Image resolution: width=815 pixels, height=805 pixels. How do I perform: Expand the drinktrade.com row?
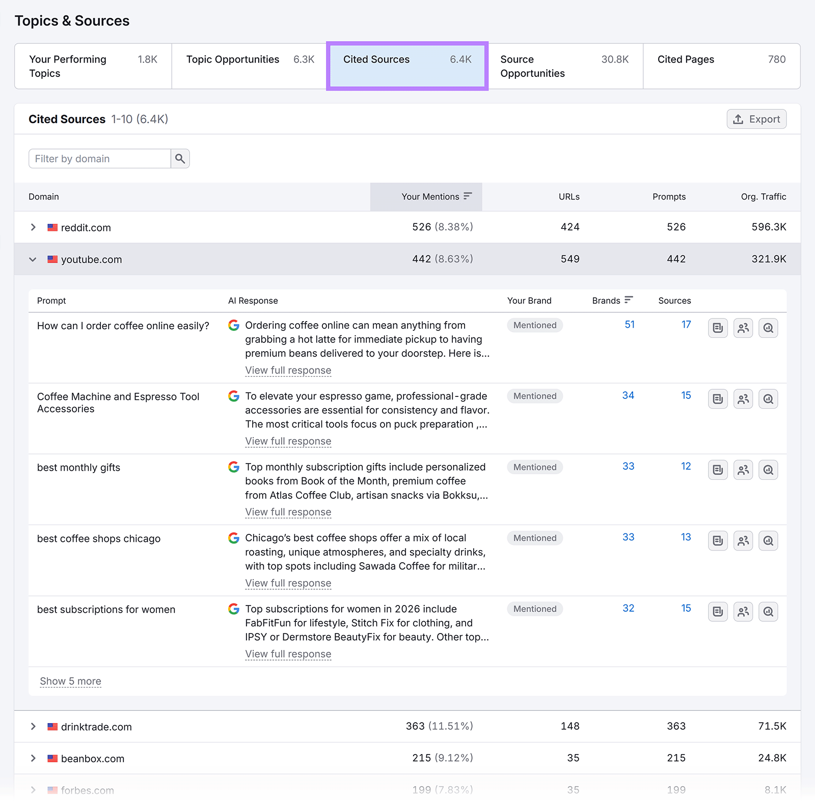coord(33,727)
